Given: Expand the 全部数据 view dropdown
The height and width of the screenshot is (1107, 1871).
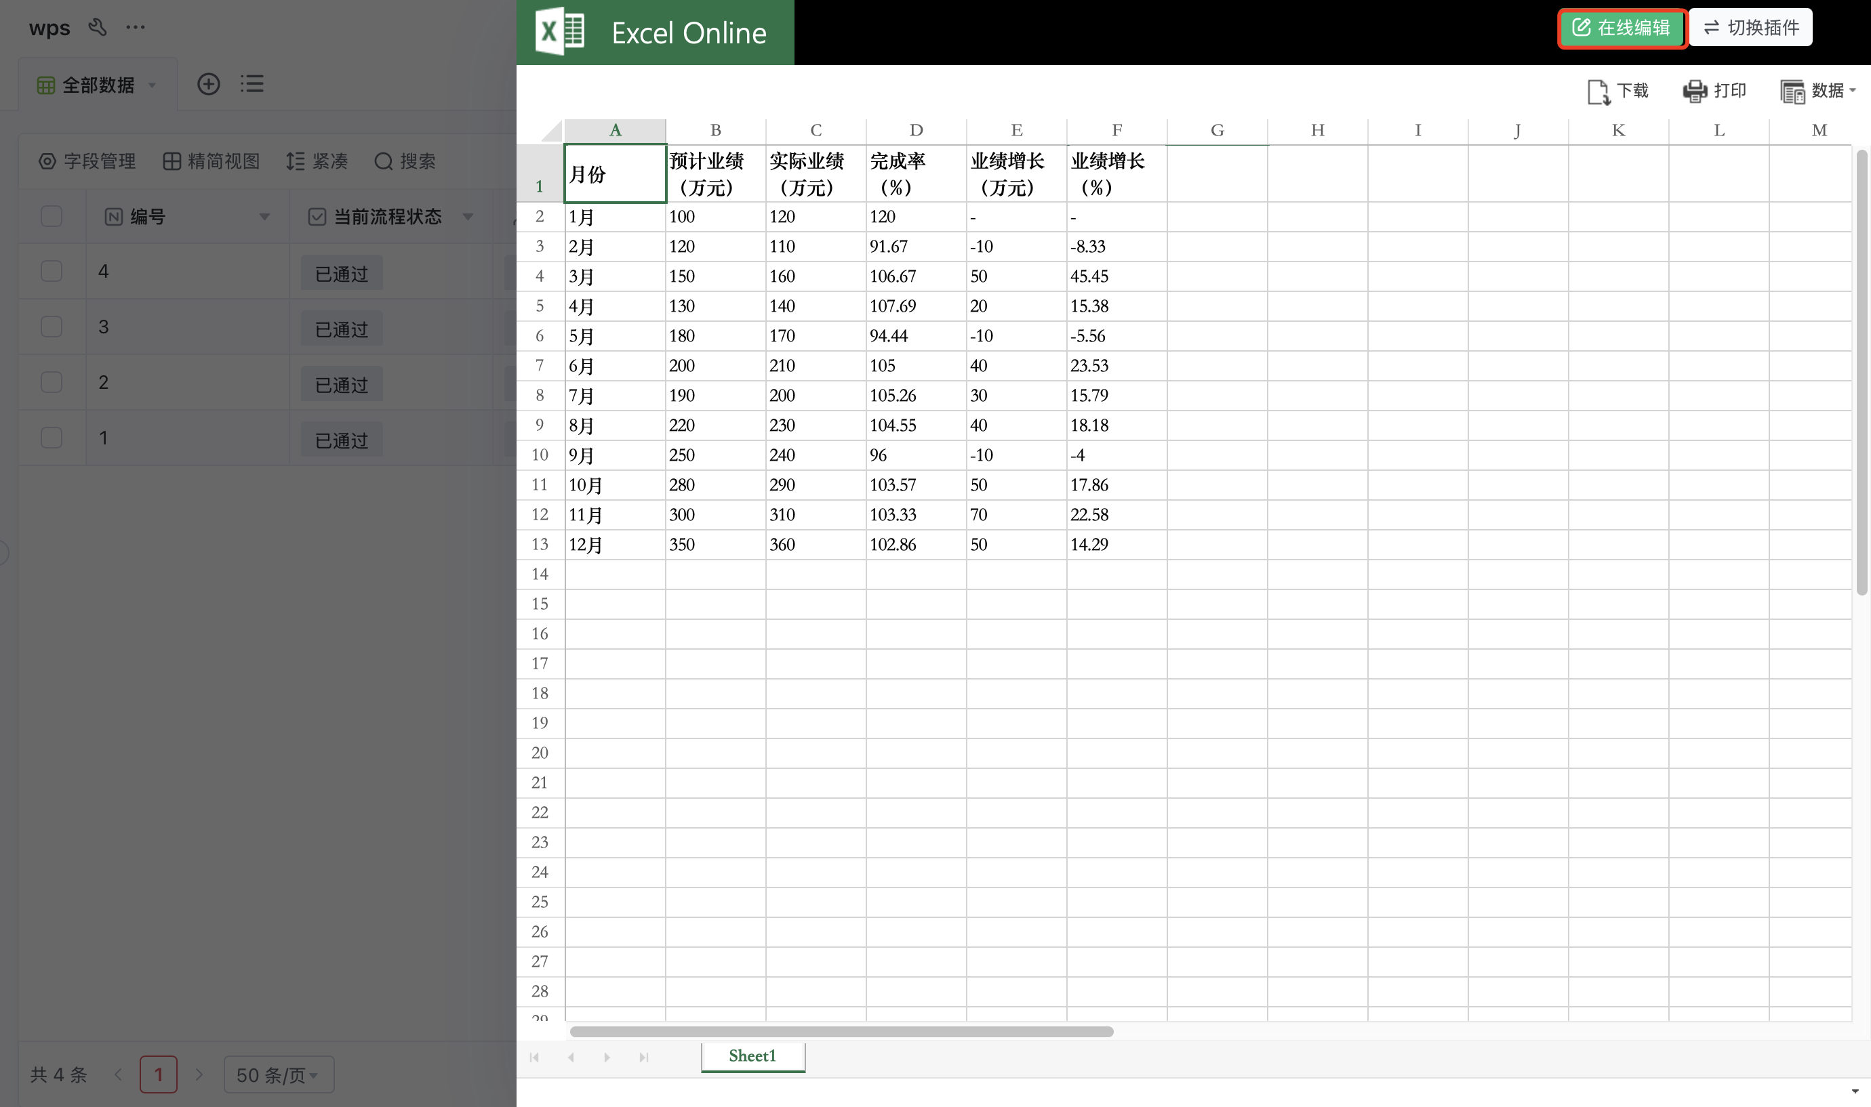Looking at the screenshot, I should click(x=153, y=85).
